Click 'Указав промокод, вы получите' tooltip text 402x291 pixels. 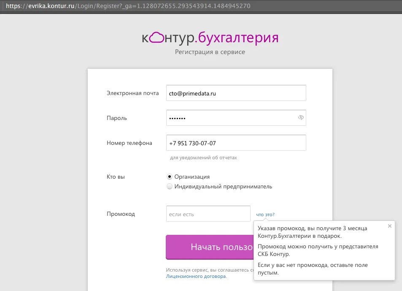[312, 232]
